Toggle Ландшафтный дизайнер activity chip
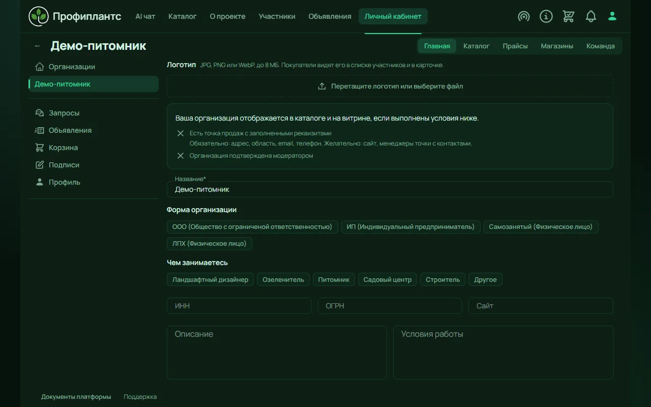The width and height of the screenshot is (651, 407). tap(210, 279)
